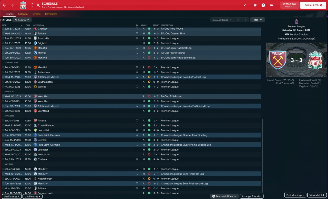Expand the Filter dropdown
Image resolution: width=328 pixels, height=199 pixels.
point(257,20)
